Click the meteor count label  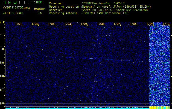[39, 9]
